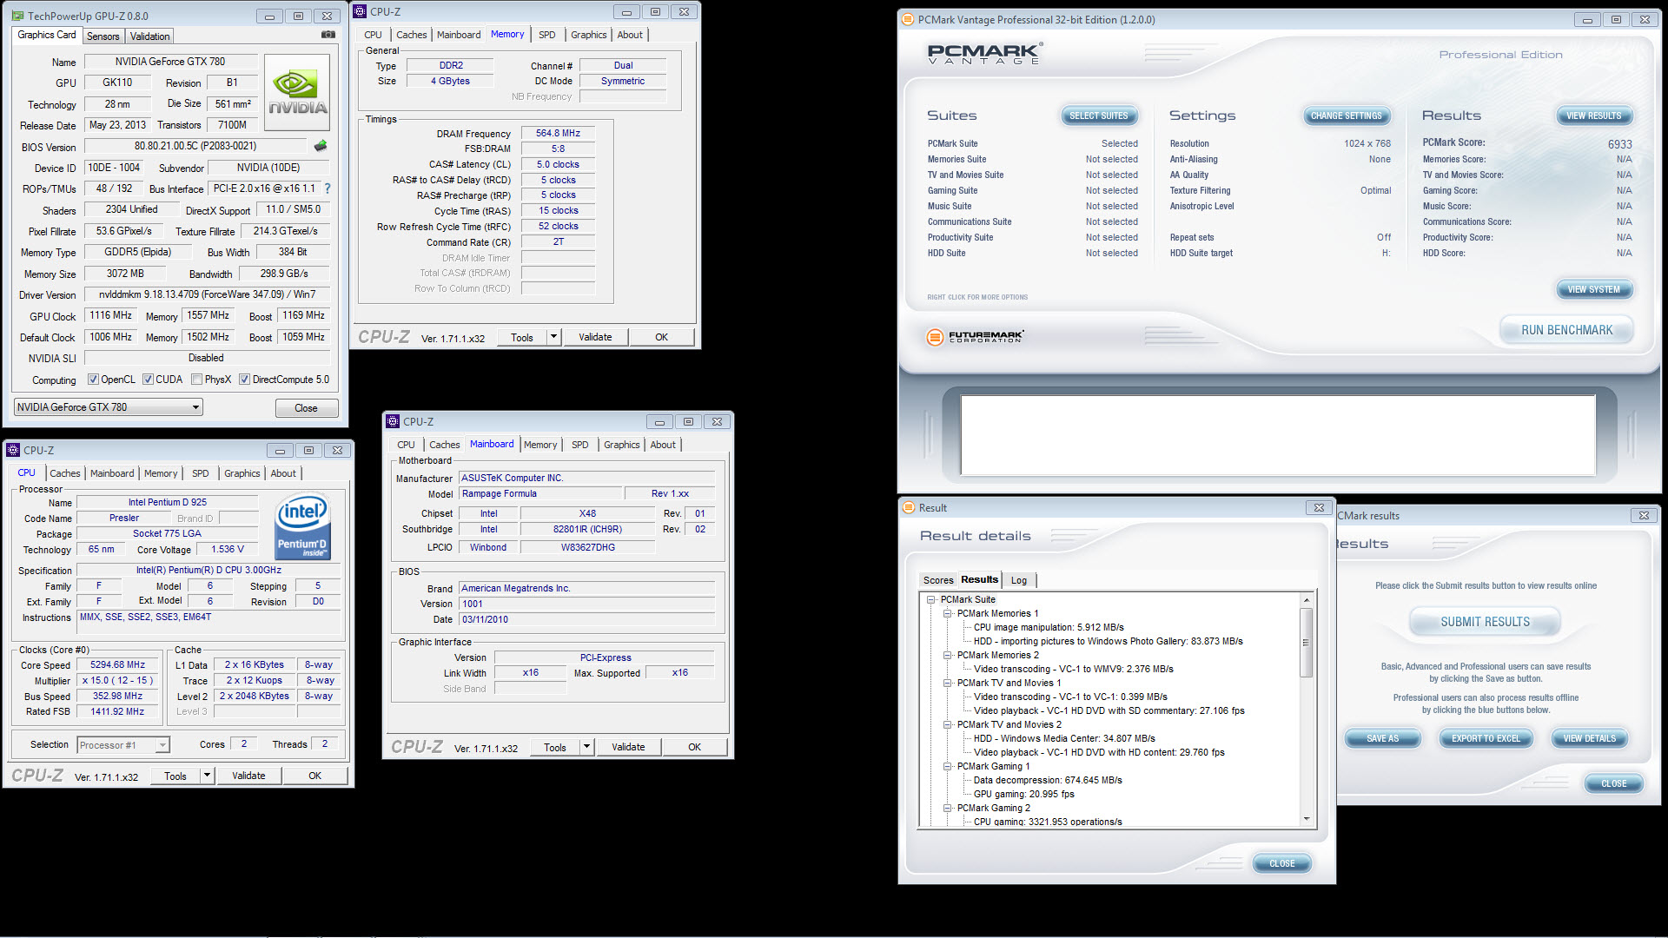Viewport: 1668px width, 938px height.
Task: Open About tab in CPU-Z processor window
Action: (283, 473)
